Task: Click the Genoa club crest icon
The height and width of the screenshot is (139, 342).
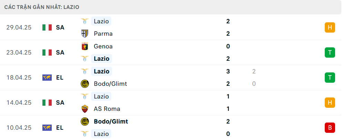Action: click(84, 46)
